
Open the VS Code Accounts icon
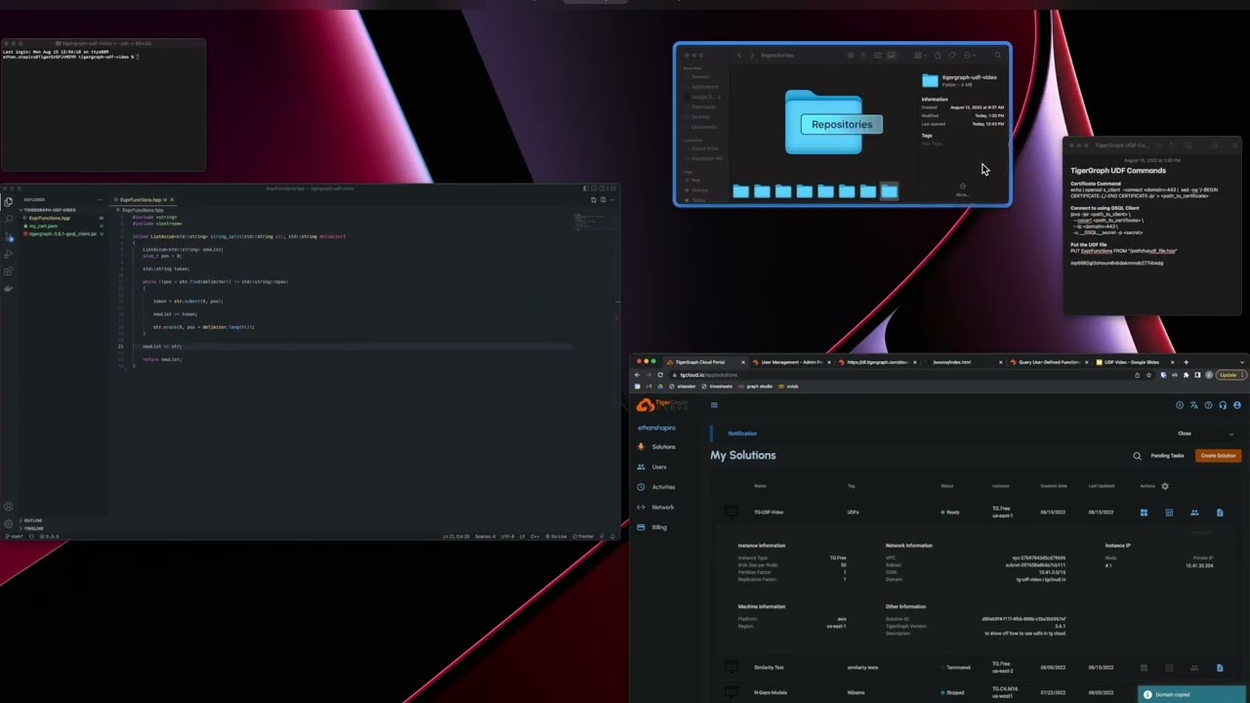pos(8,507)
